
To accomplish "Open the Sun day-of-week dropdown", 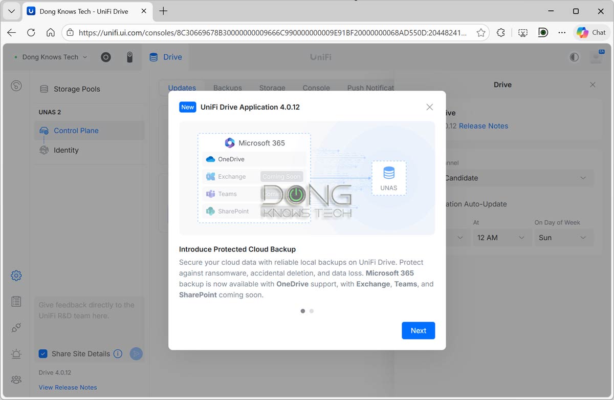I will point(563,237).
